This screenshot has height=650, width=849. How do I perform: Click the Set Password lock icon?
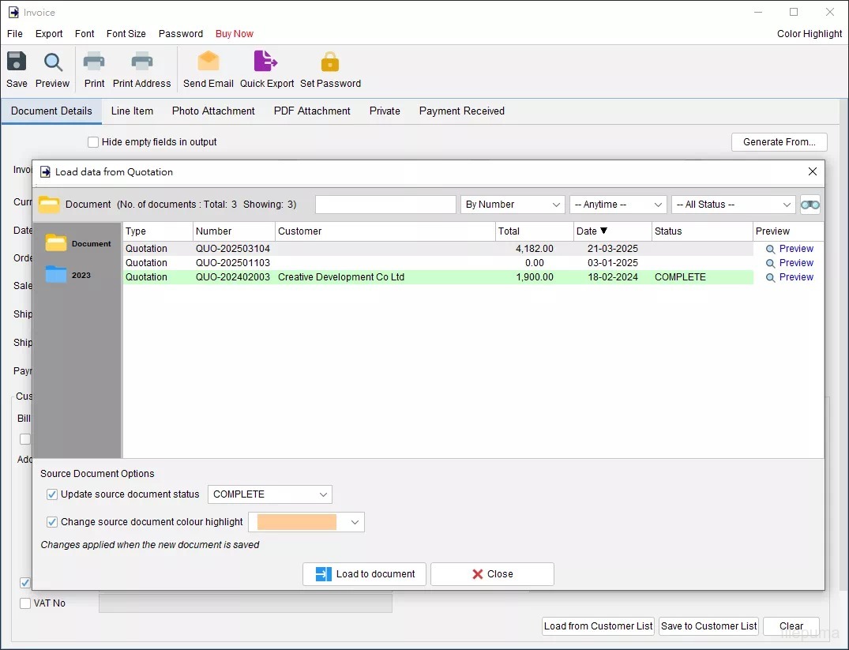[x=330, y=62]
